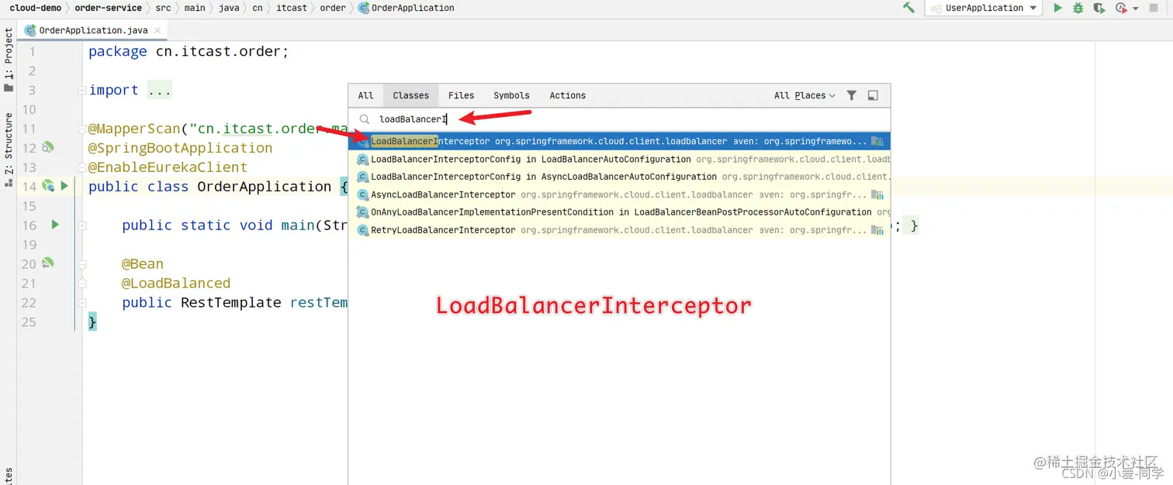Image resolution: width=1173 pixels, height=485 pixels.
Task: Open the All Places scope dropdown
Action: (804, 95)
